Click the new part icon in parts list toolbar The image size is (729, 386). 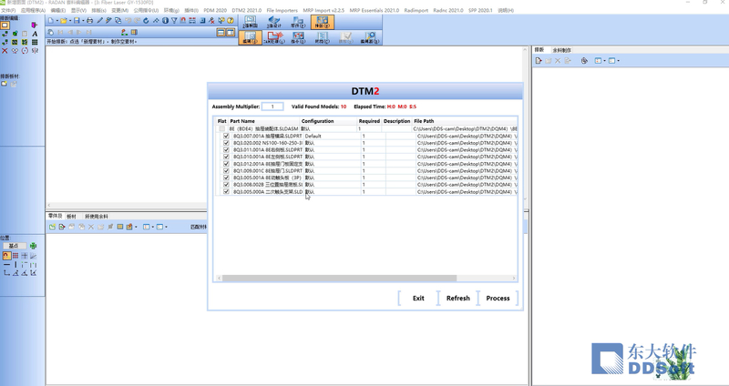click(52, 227)
